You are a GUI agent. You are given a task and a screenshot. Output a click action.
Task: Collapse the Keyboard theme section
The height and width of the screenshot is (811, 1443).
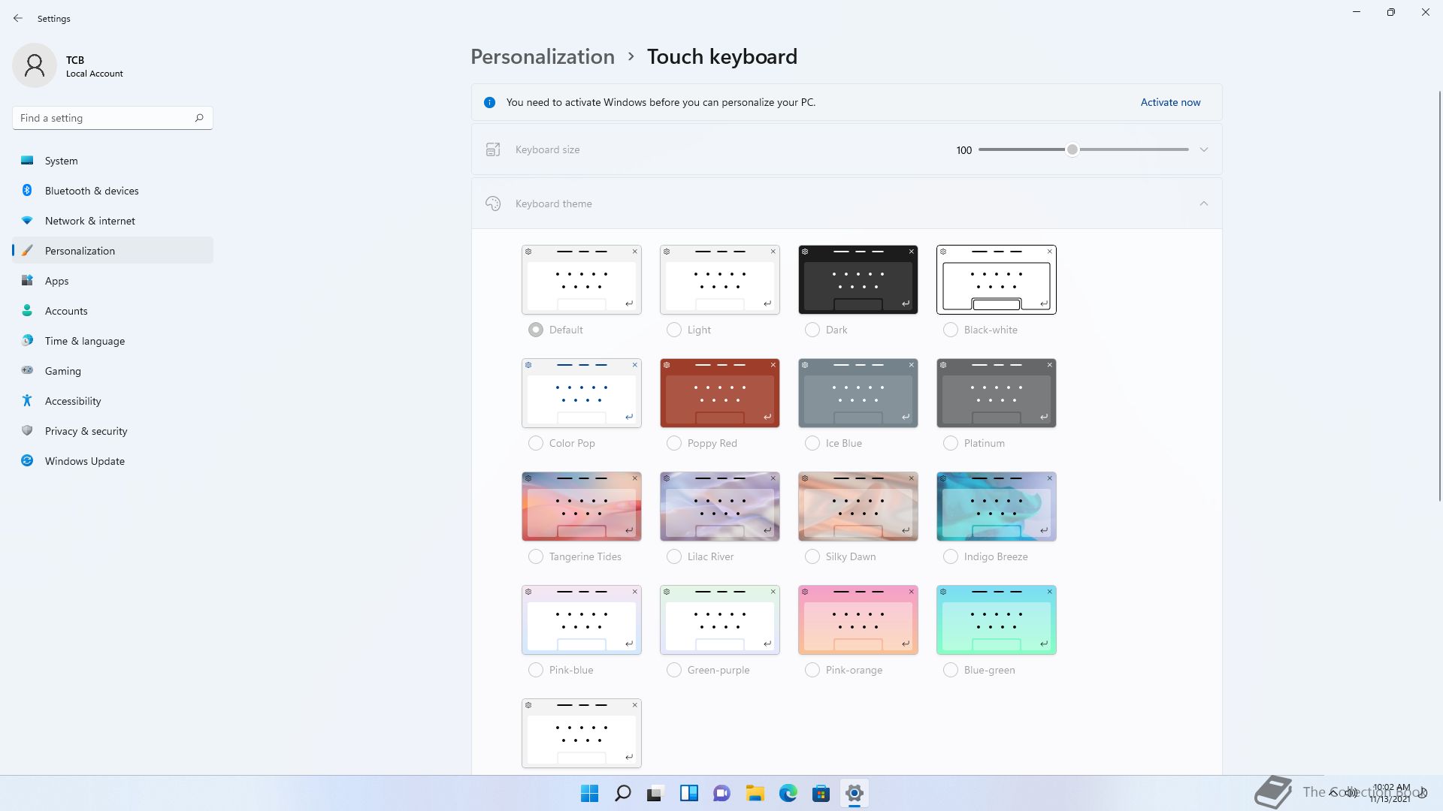pyautogui.click(x=1203, y=204)
